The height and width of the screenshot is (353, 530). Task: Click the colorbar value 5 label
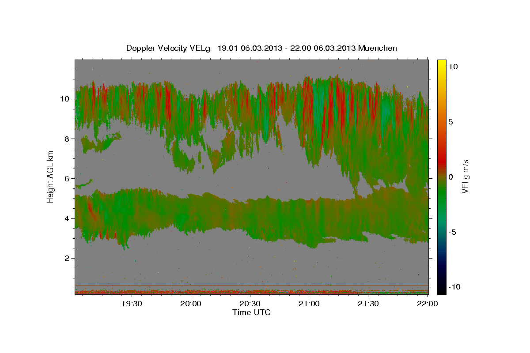(x=451, y=121)
